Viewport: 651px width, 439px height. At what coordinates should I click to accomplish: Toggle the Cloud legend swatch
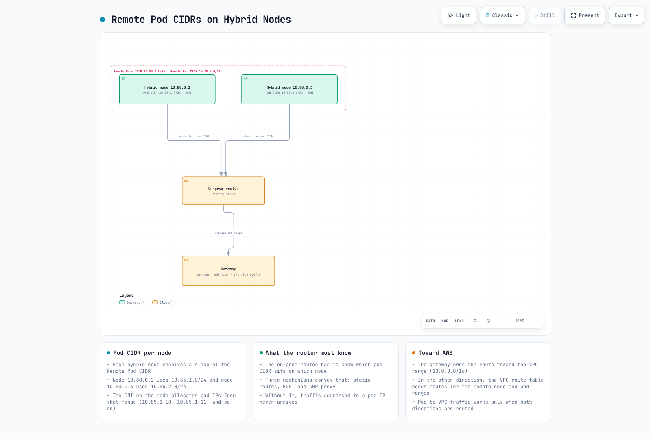[x=155, y=302]
